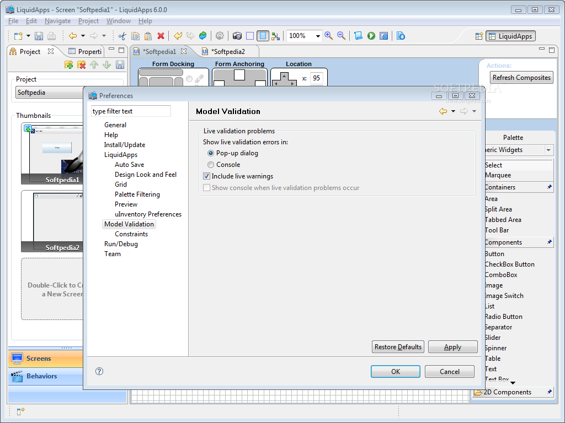Click the yellow Back arrow in main toolbar
Viewport: 565px width, 423px height.
(x=73, y=36)
